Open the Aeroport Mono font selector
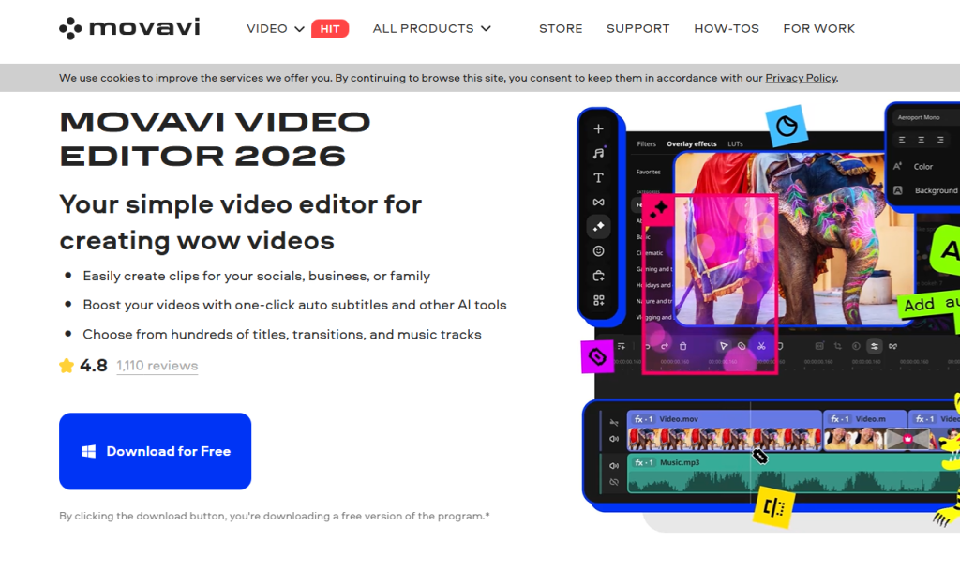Viewport: 960px width, 572px height. click(922, 117)
